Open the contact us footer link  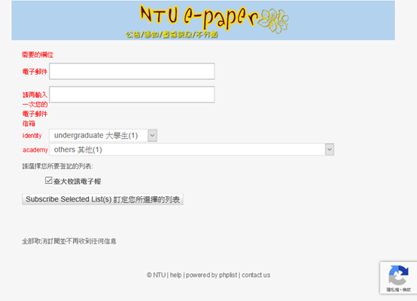tap(256, 275)
